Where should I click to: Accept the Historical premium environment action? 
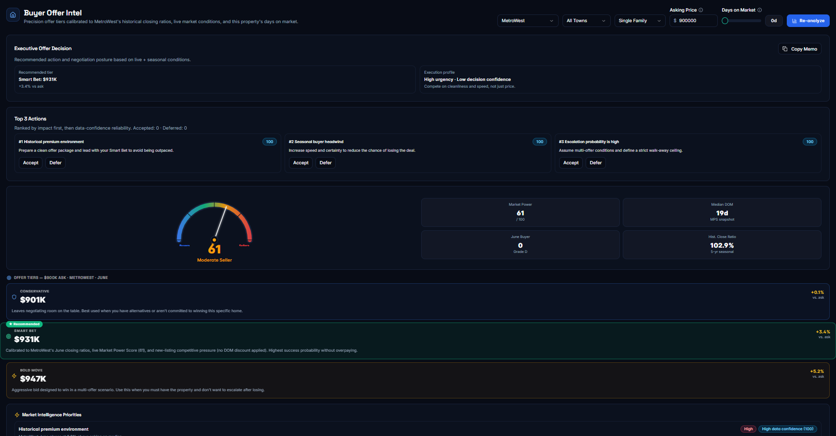[x=31, y=163]
